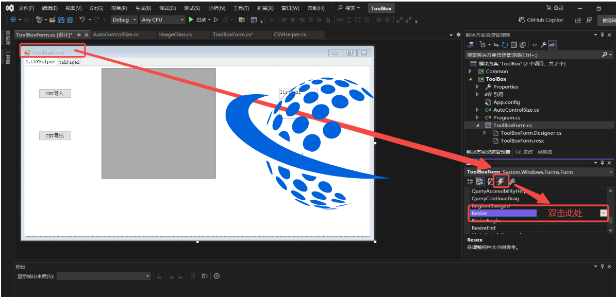Select the QueryContinueDrag event row
616x297 pixels.
(x=539, y=199)
